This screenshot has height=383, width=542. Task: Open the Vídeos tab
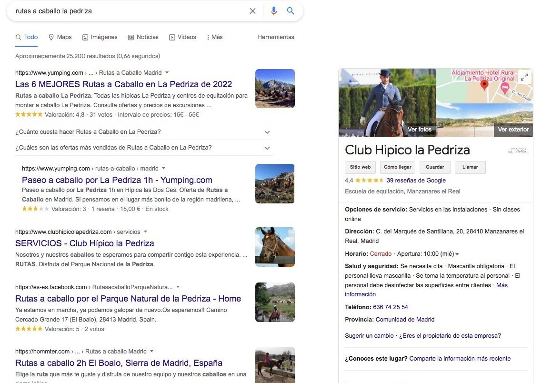pyautogui.click(x=182, y=37)
